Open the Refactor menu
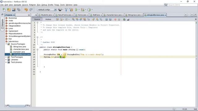 point(32,5)
